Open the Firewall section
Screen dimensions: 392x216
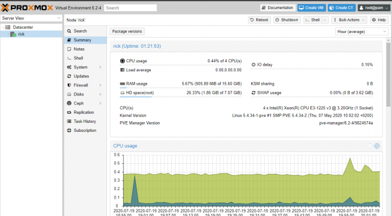(85, 85)
